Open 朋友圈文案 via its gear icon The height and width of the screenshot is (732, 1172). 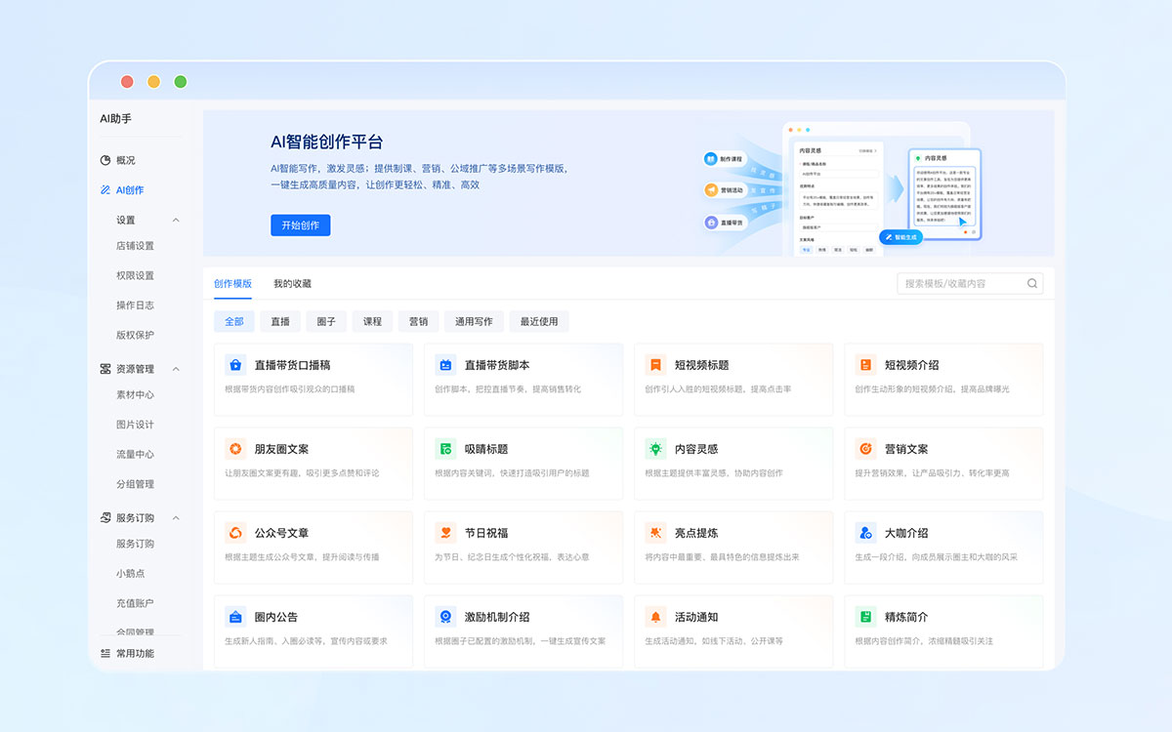pos(234,449)
